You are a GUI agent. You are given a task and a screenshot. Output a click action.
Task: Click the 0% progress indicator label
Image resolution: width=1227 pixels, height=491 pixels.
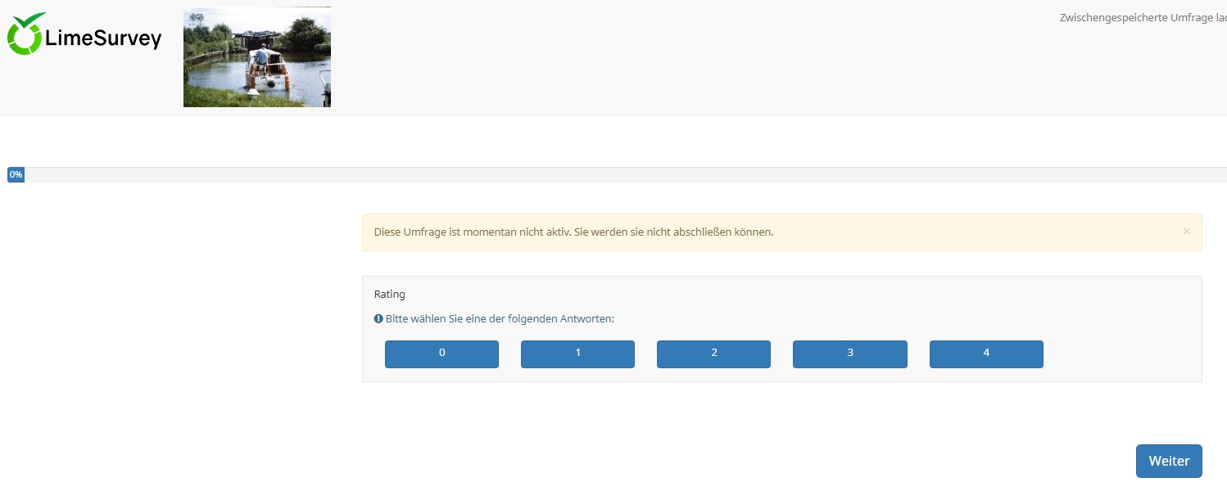click(x=16, y=175)
